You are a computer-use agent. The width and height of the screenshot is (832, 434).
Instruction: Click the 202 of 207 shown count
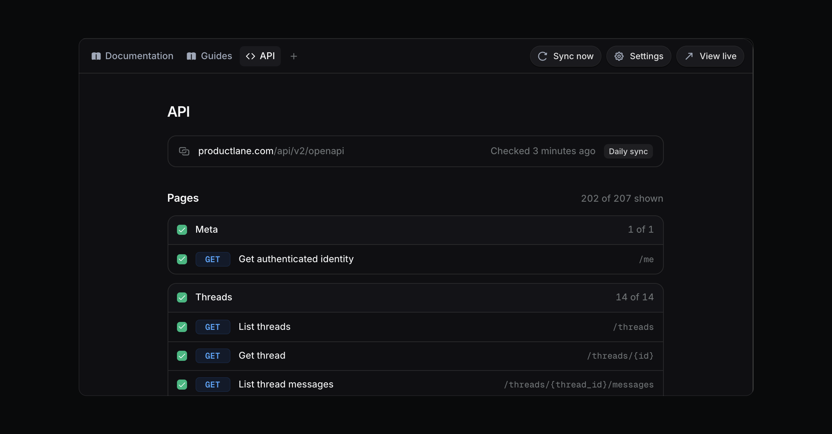[x=622, y=198]
